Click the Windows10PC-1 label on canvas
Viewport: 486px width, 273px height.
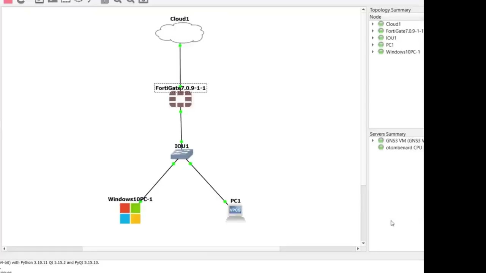tap(130, 199)
